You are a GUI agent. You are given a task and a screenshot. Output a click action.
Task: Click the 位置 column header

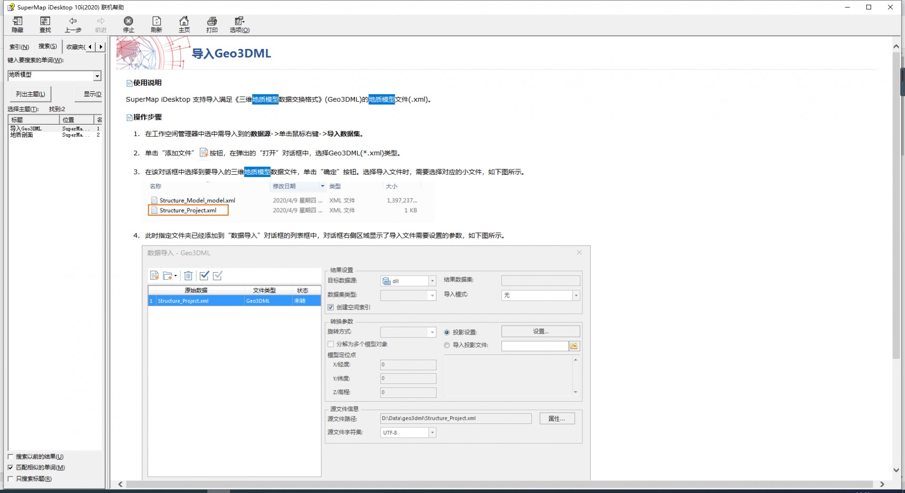(77, 119)
